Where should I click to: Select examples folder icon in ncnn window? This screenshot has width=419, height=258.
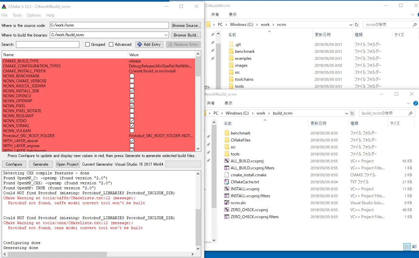point(231,58)
